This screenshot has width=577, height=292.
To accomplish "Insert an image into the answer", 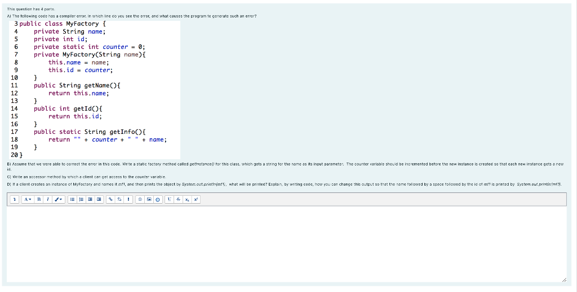I will click(149, 199).
